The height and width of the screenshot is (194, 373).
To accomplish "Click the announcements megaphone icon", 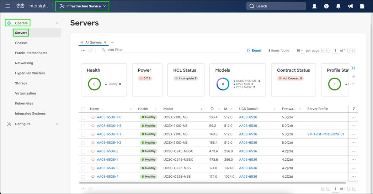I will 350,6.
